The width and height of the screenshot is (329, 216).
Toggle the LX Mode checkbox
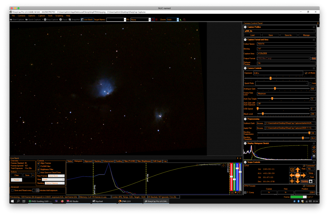pos(306,73)
